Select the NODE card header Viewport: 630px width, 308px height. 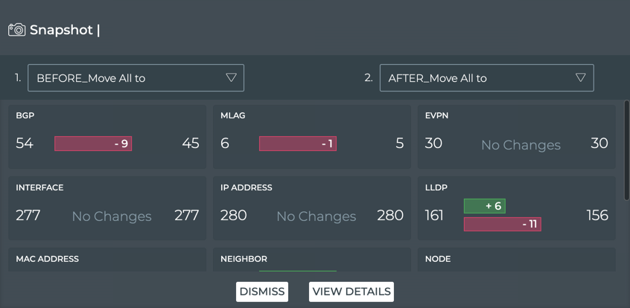[438, 259]
